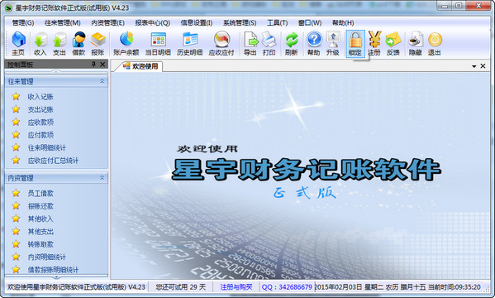Screen dimensions: 495x298
Task: Open the 窗口(W) menu
Action: point(310,23)
